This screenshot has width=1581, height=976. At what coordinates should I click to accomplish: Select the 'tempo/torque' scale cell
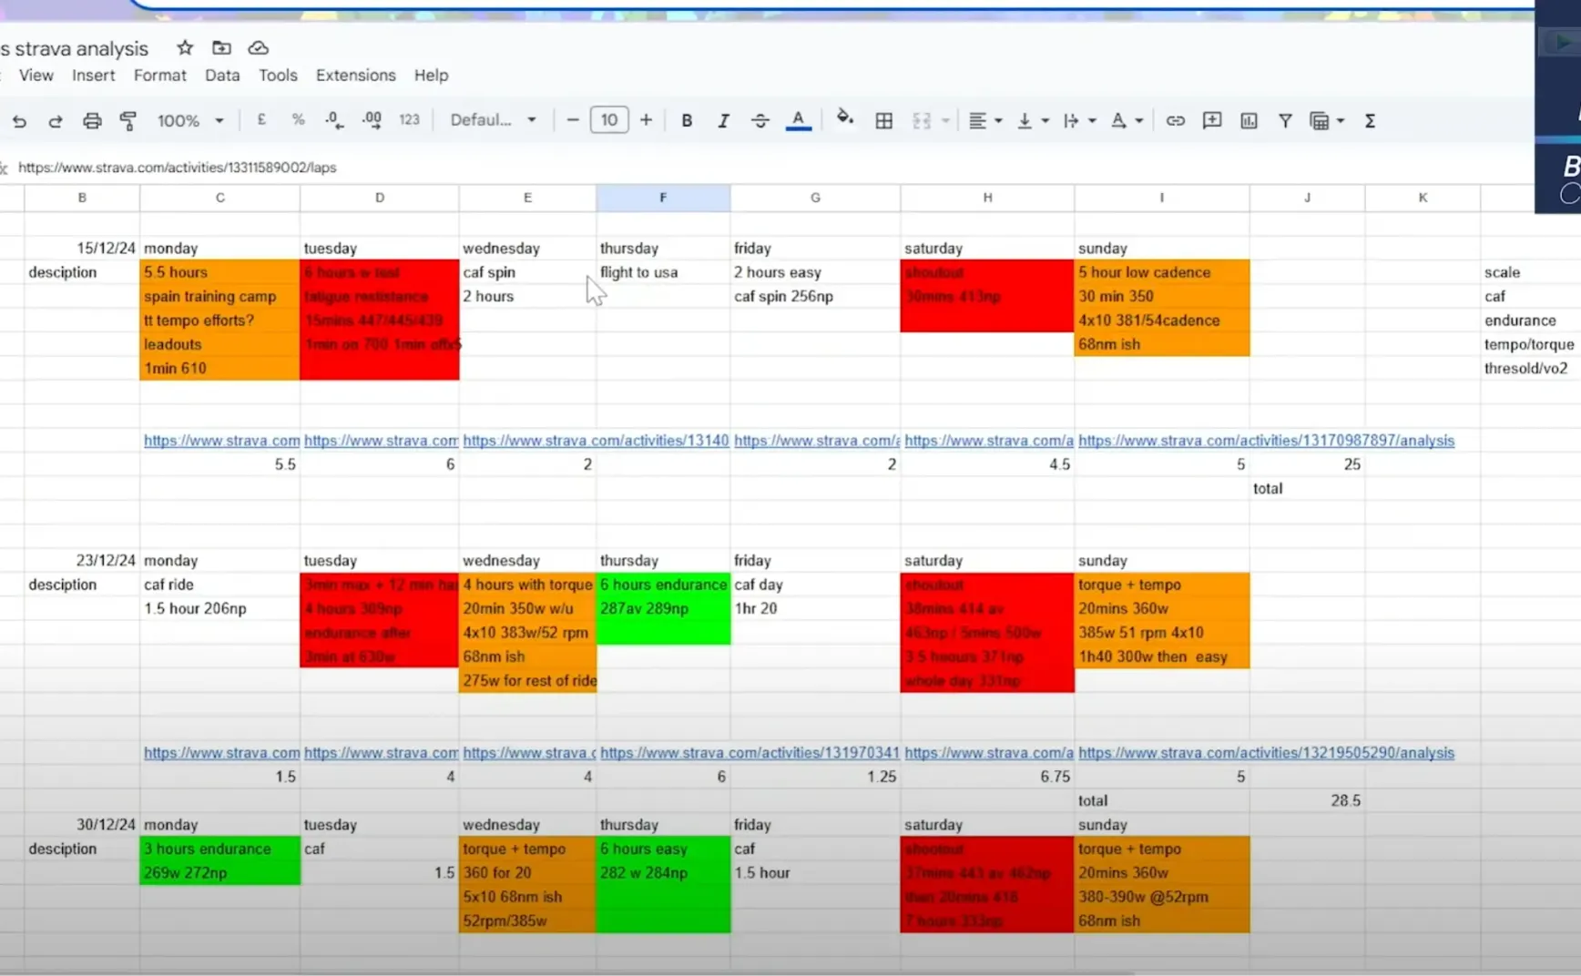coord(1529,344)
